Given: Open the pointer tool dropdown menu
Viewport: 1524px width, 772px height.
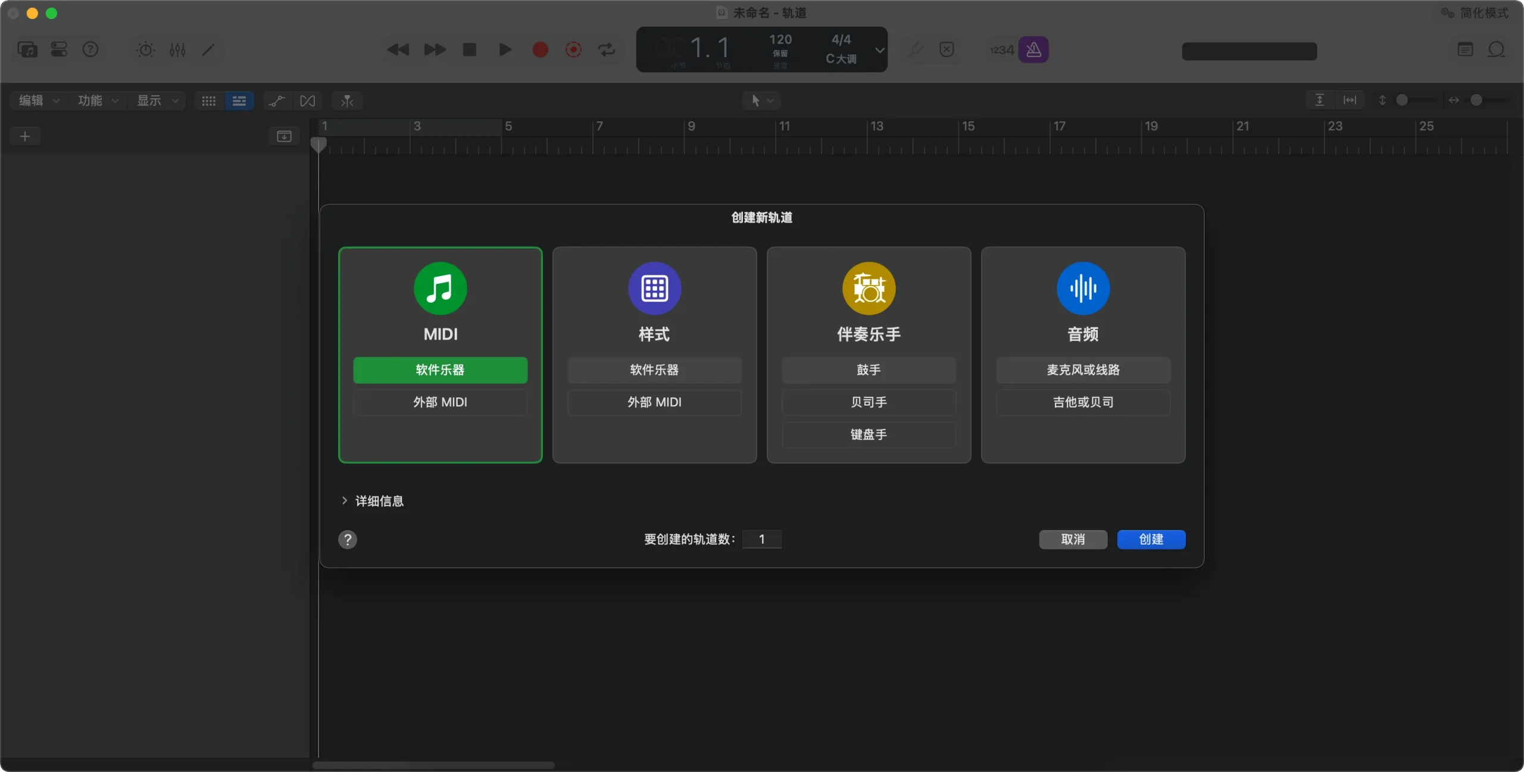Looking at the screenshot, I should click(761, 101).
